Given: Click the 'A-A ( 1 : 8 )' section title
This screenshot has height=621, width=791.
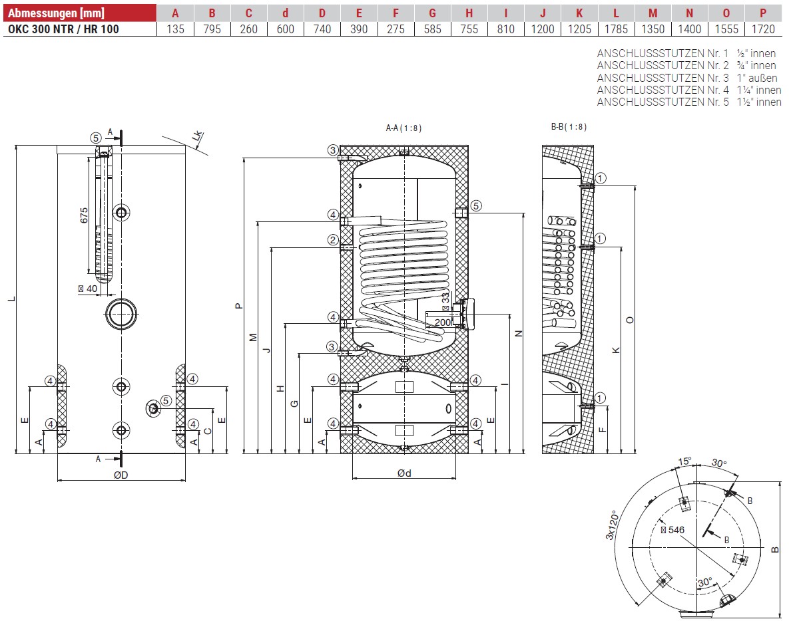Looking at the screenshot, I should click(x=403, y=128).
